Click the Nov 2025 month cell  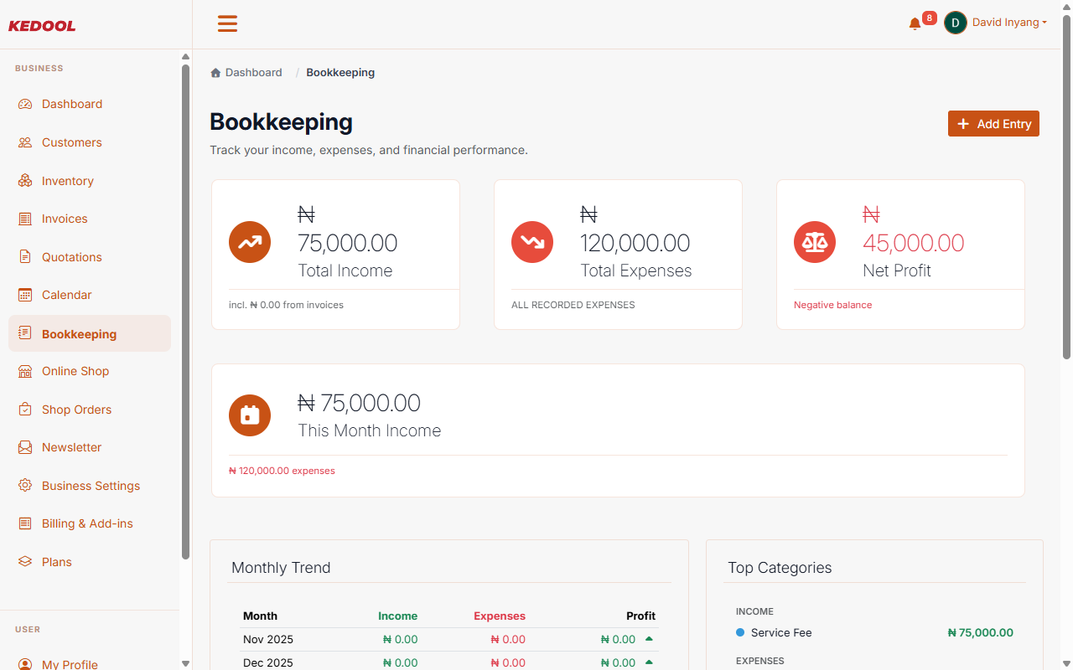(x=268, y=639)
